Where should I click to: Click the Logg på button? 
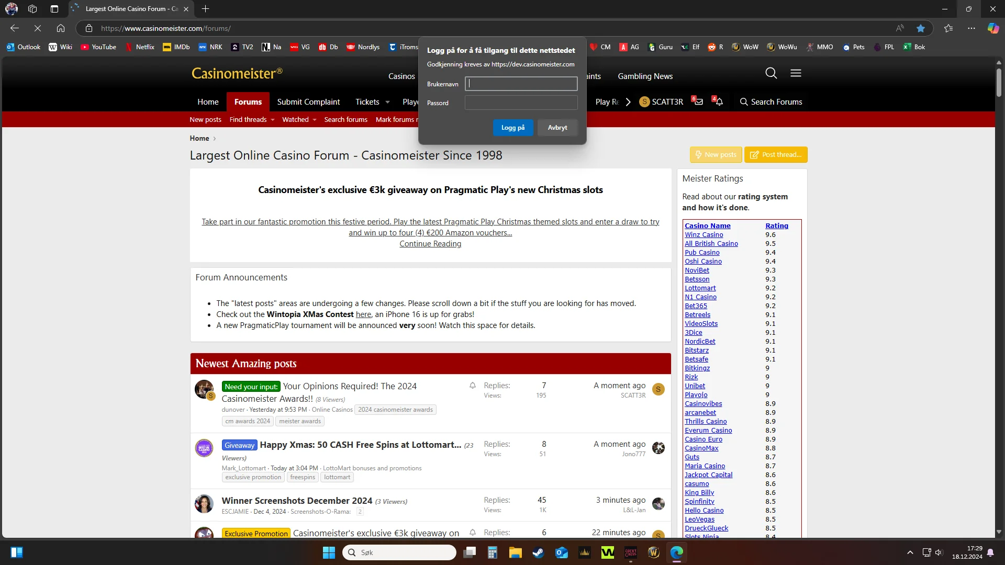[513, 128]
